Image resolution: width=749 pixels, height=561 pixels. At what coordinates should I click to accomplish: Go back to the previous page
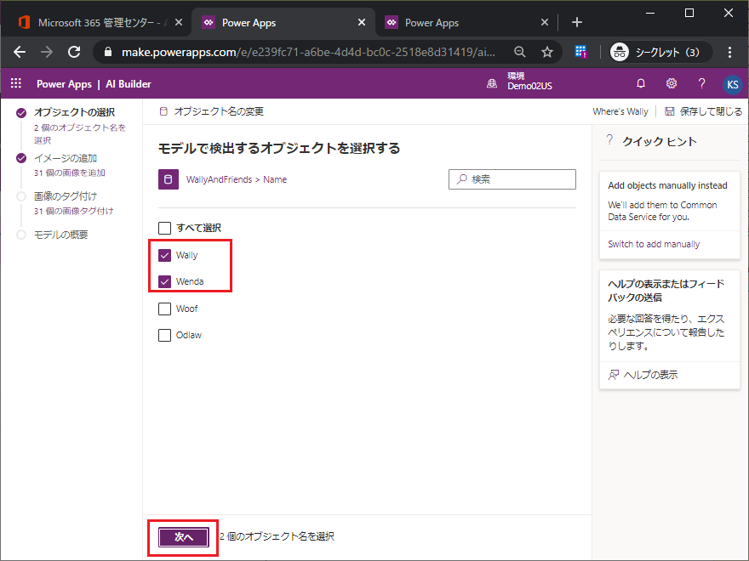[20, 52]
